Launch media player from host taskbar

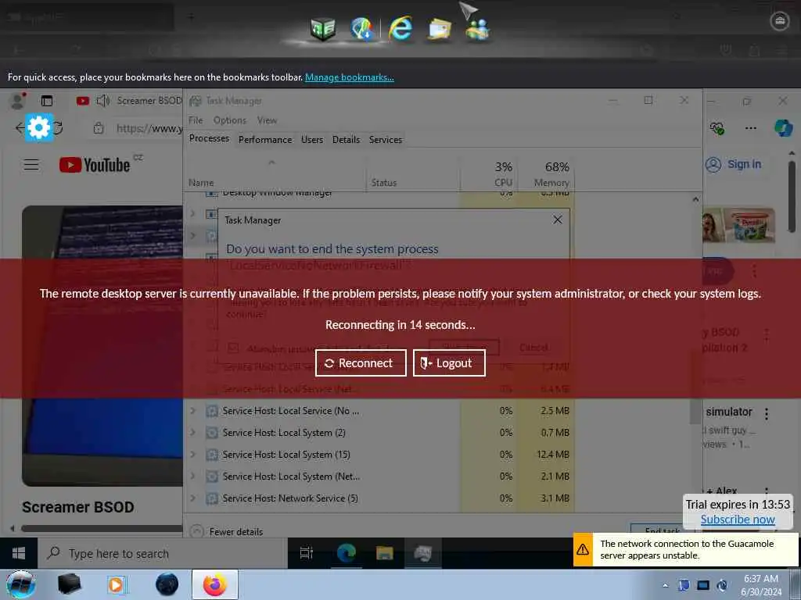116,584
